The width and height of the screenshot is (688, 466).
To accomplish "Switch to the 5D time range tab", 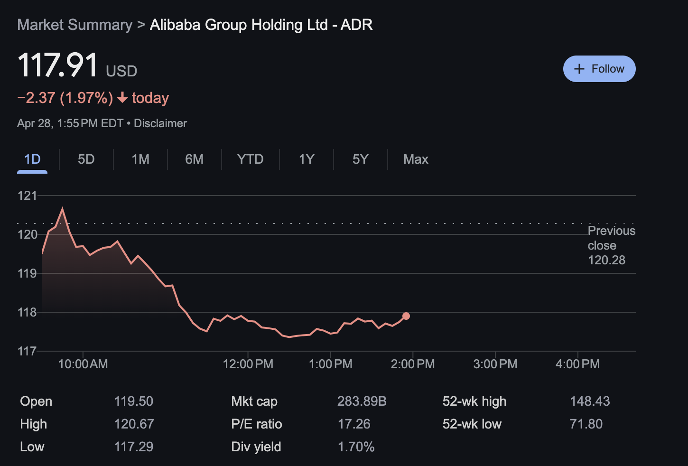I will click(86, 159).
